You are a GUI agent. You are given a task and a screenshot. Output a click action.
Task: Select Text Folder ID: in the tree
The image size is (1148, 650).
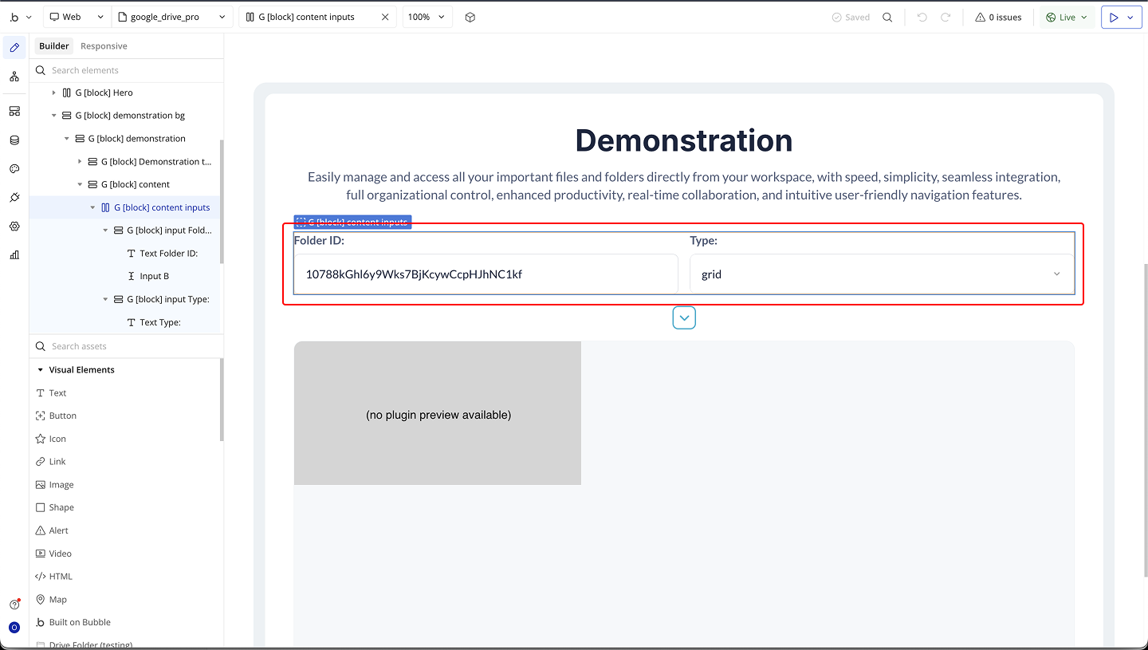coord(168,254)
